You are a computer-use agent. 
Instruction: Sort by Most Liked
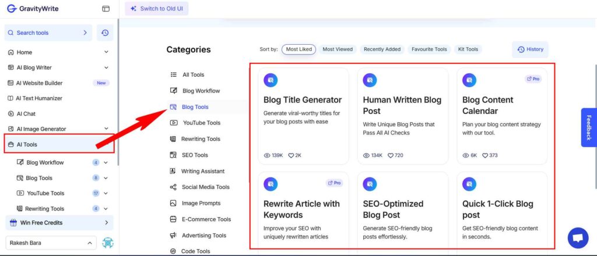click(x=299, y=49)
